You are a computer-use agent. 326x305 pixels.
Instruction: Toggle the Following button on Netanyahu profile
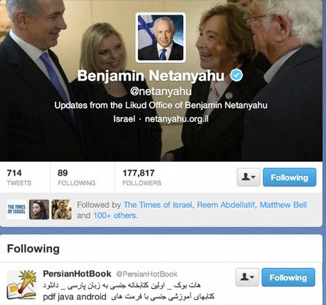pyautogui.click(x=289, y=177)
